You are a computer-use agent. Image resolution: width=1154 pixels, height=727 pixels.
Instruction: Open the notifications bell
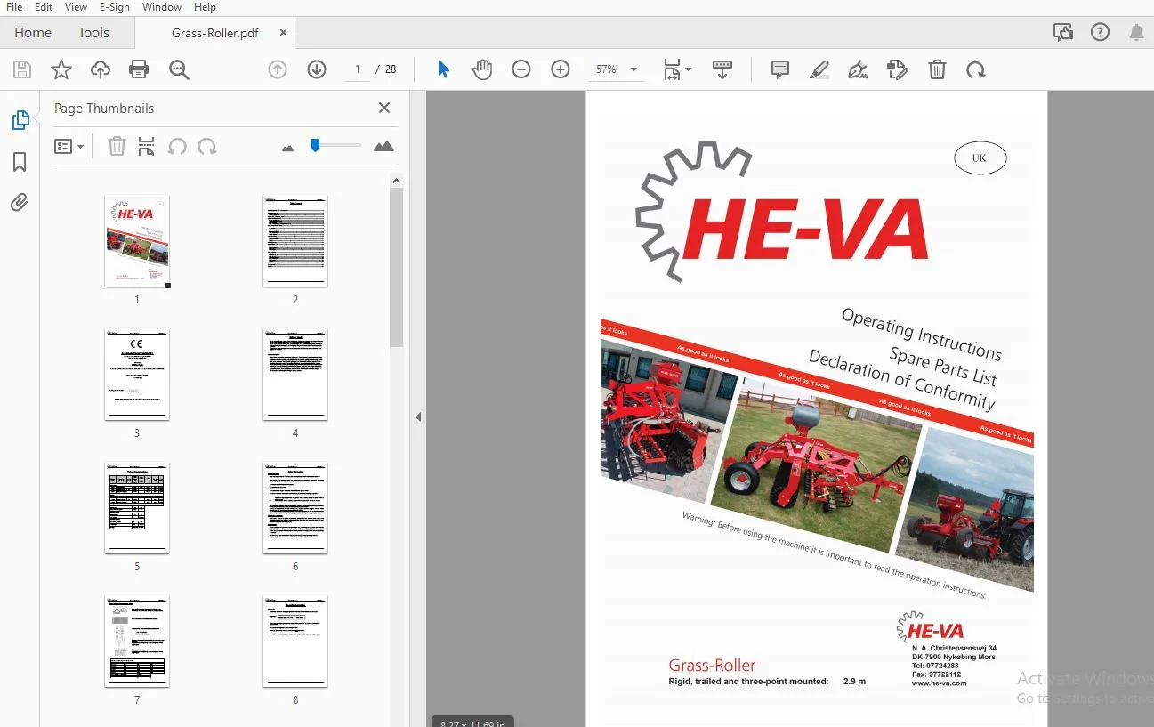coord(1136,33)
